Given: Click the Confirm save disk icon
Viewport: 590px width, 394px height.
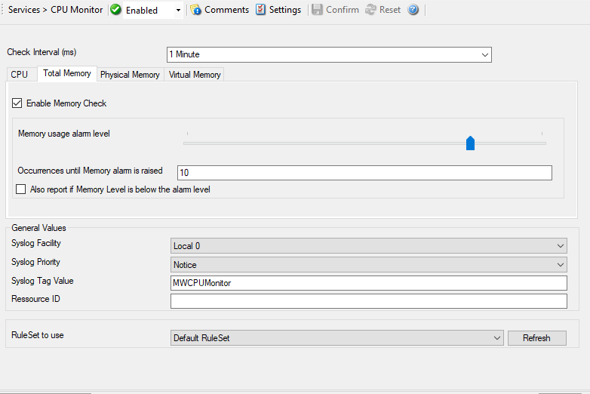Looking at the screenshot, I should click(318, 10).
